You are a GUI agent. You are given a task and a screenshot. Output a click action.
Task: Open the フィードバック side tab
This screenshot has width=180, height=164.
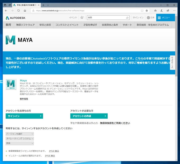click(x=172, y=63)
